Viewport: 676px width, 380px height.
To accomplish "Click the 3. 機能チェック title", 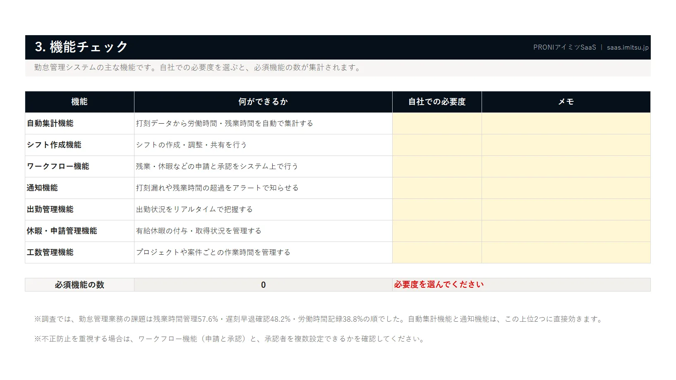I will [x=82, y=47].
